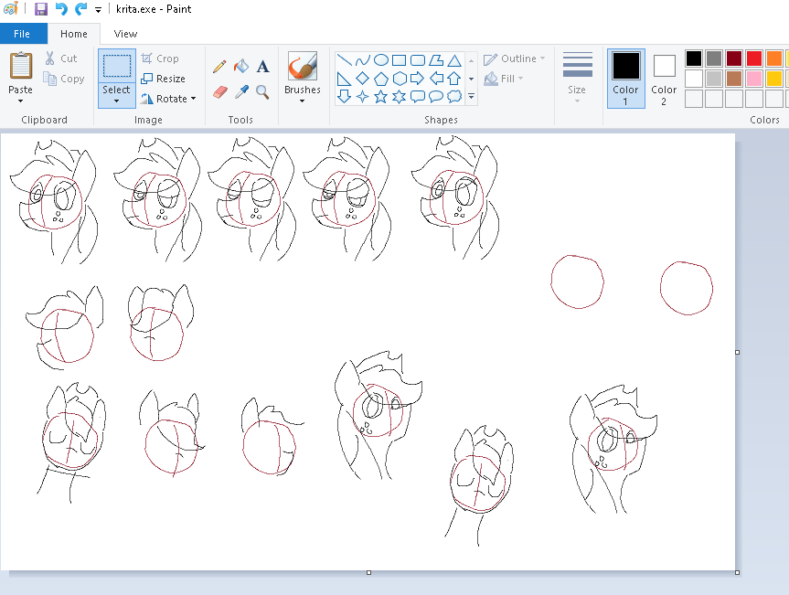Open the File menu
The width and height of the screenshot is (789, 595).
[22, 34]
